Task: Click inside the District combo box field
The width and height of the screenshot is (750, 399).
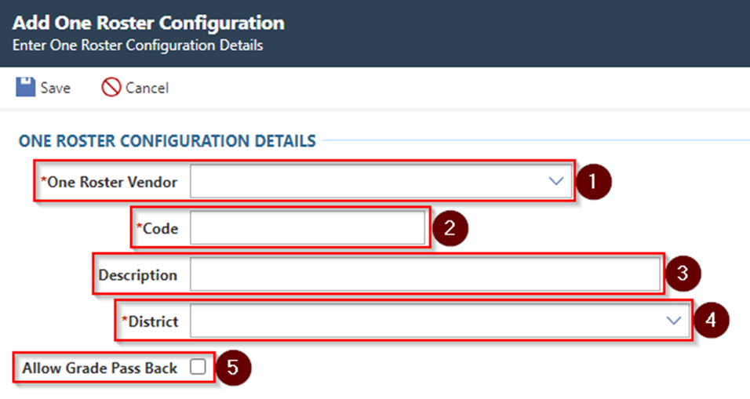Action: (439, 321)
